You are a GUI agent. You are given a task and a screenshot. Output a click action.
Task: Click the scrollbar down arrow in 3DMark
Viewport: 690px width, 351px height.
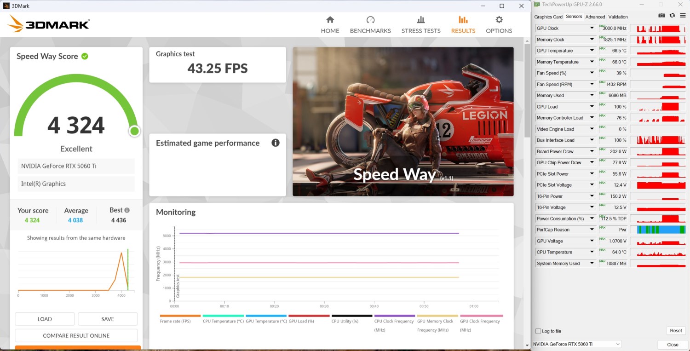click(x=527, y=345)
